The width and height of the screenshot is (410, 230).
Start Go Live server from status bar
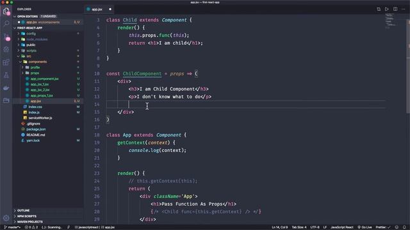click(x=365, y=227)
